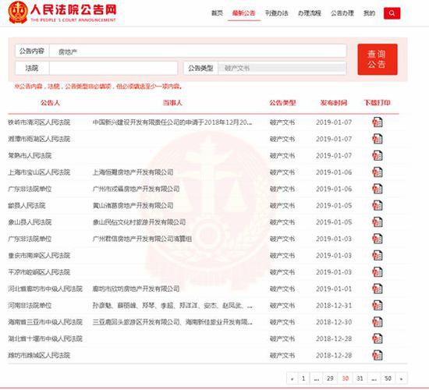This screenshot has height=390, width=429.
Task: Click date 2018-12-30 in 三亚 row
Action: point(334,322)
